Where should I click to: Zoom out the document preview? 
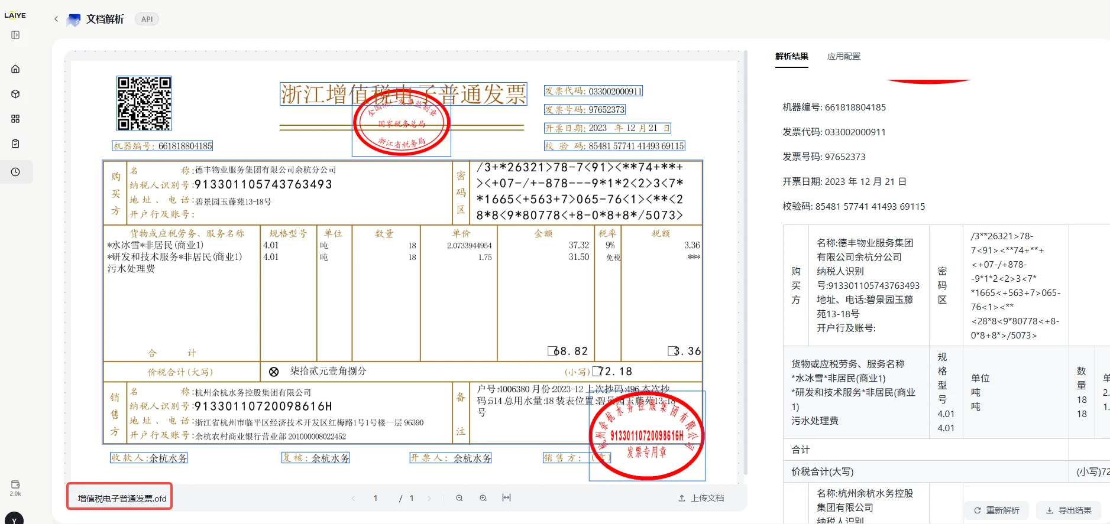459,498
